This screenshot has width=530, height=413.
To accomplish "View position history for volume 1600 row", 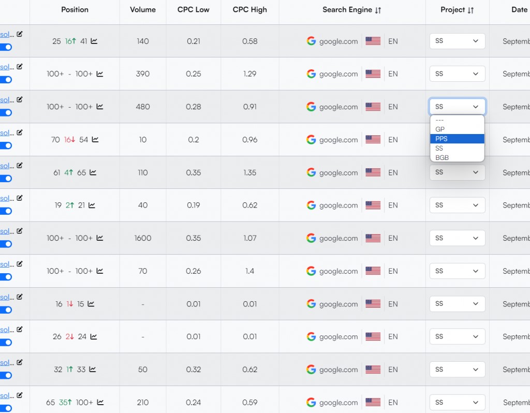I will coord(100,239).
